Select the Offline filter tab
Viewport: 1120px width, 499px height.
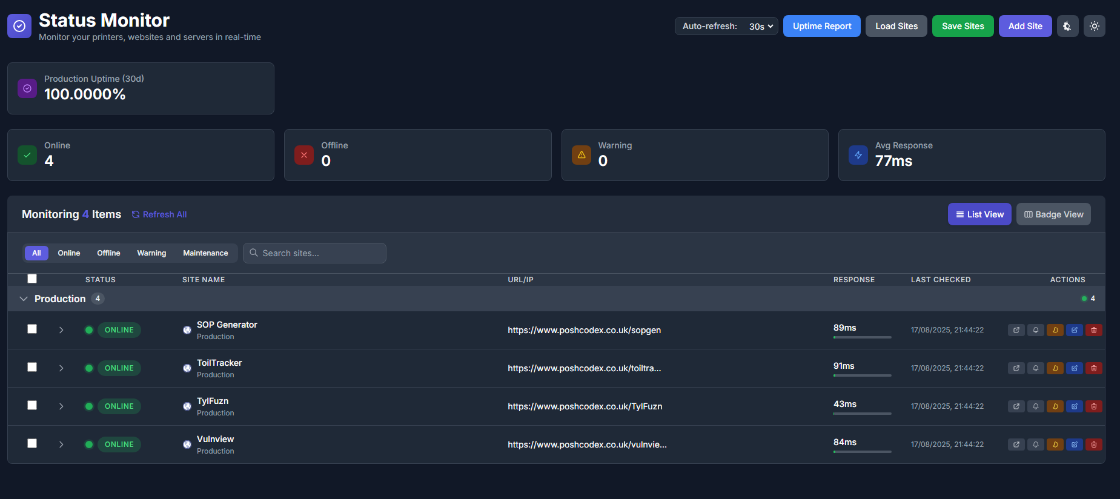pyautogui.click(x=108, y=253)
